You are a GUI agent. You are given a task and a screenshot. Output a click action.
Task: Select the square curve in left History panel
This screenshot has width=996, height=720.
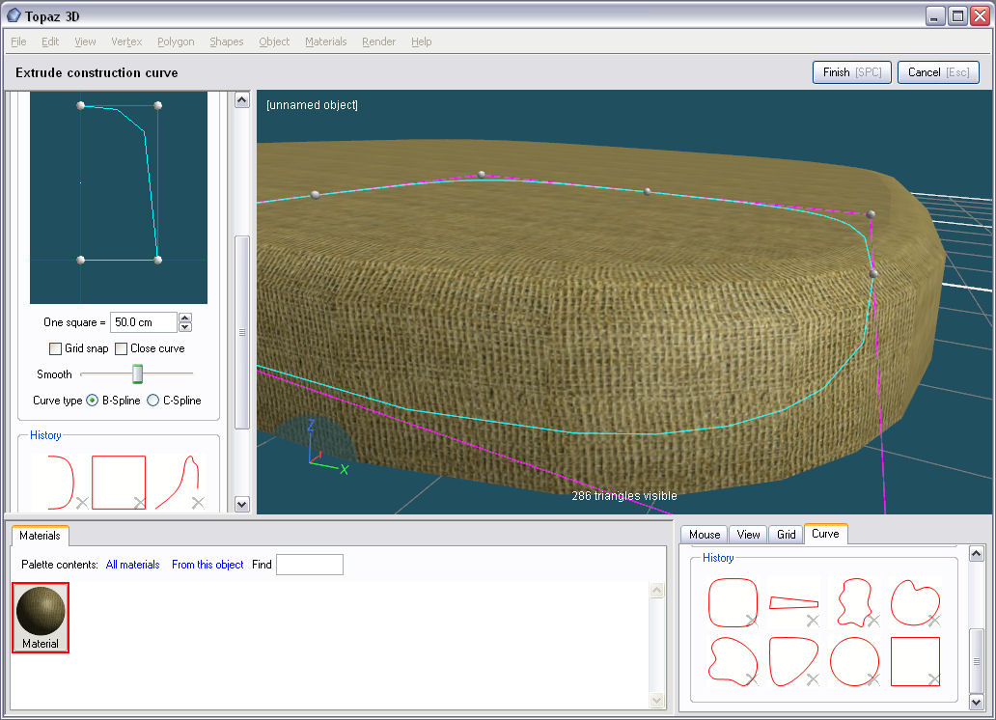pos(119,482)
